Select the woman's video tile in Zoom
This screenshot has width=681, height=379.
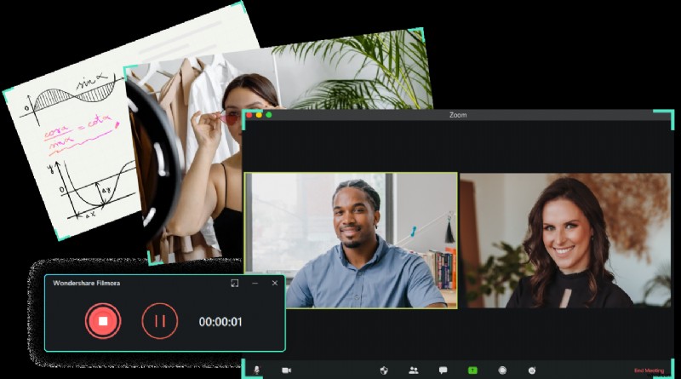[x=566, y=240]
